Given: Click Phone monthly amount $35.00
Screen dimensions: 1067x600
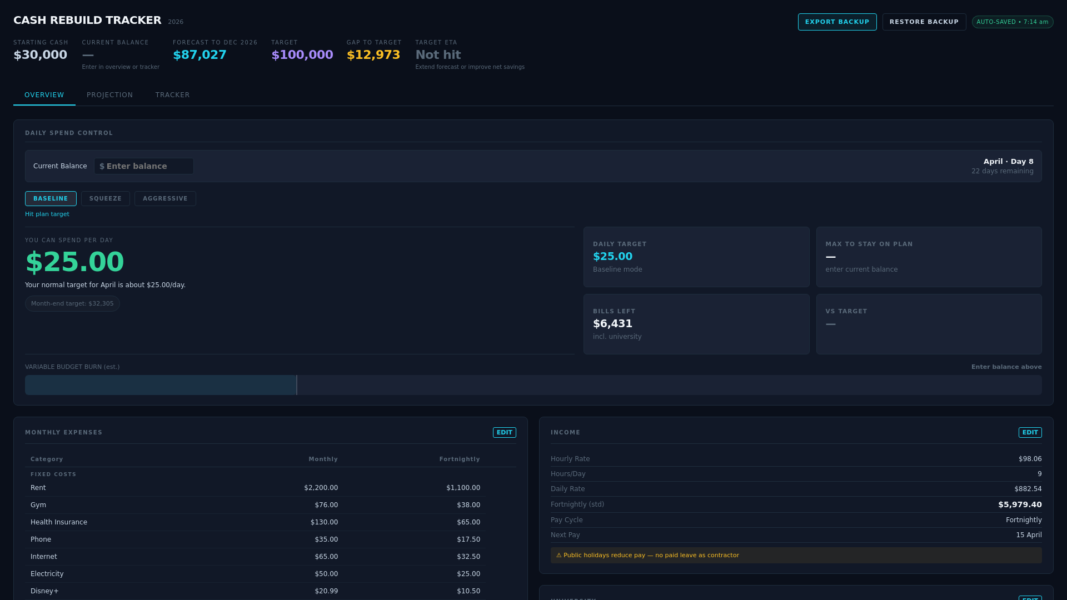Looking at the screenshot, I should pyautogui.click(x=326, y=539).
